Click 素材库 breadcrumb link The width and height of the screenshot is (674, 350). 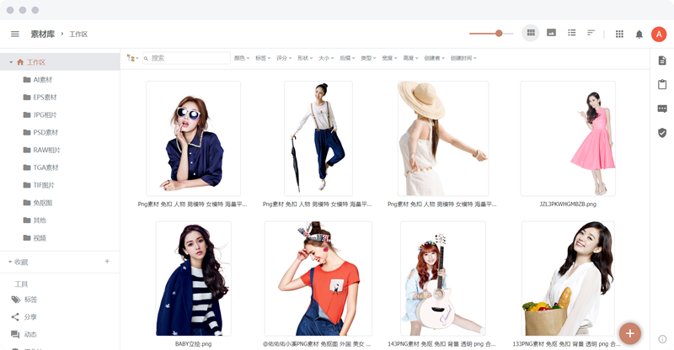click(43, 34)
